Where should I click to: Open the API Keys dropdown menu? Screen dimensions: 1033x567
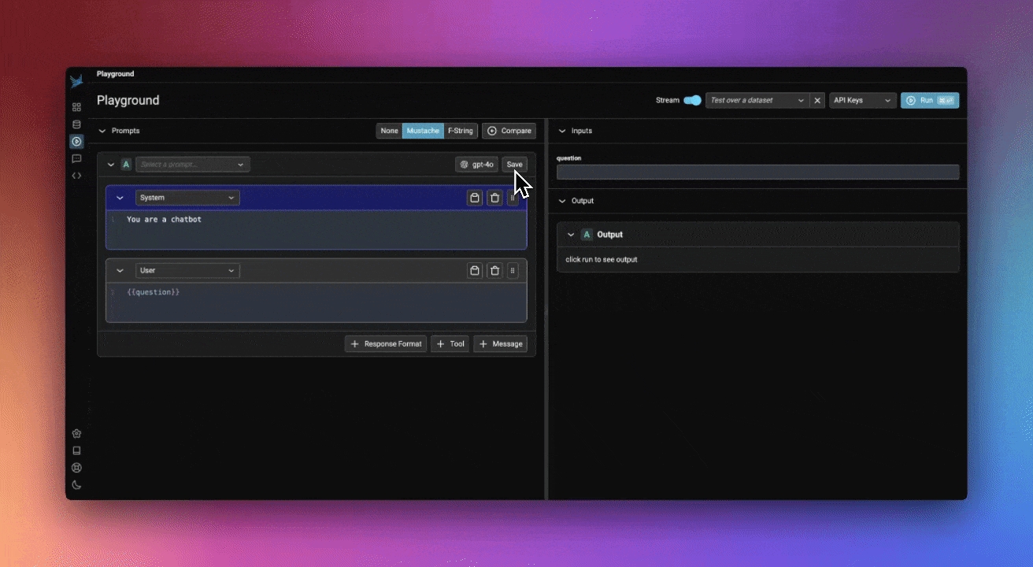point(862,100)
